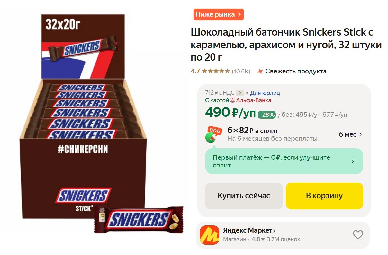The width and height of the screenshot is (388, 255).
Task: Click the Alfa-Bank card logo icon
Action: (x=233, y=100)
